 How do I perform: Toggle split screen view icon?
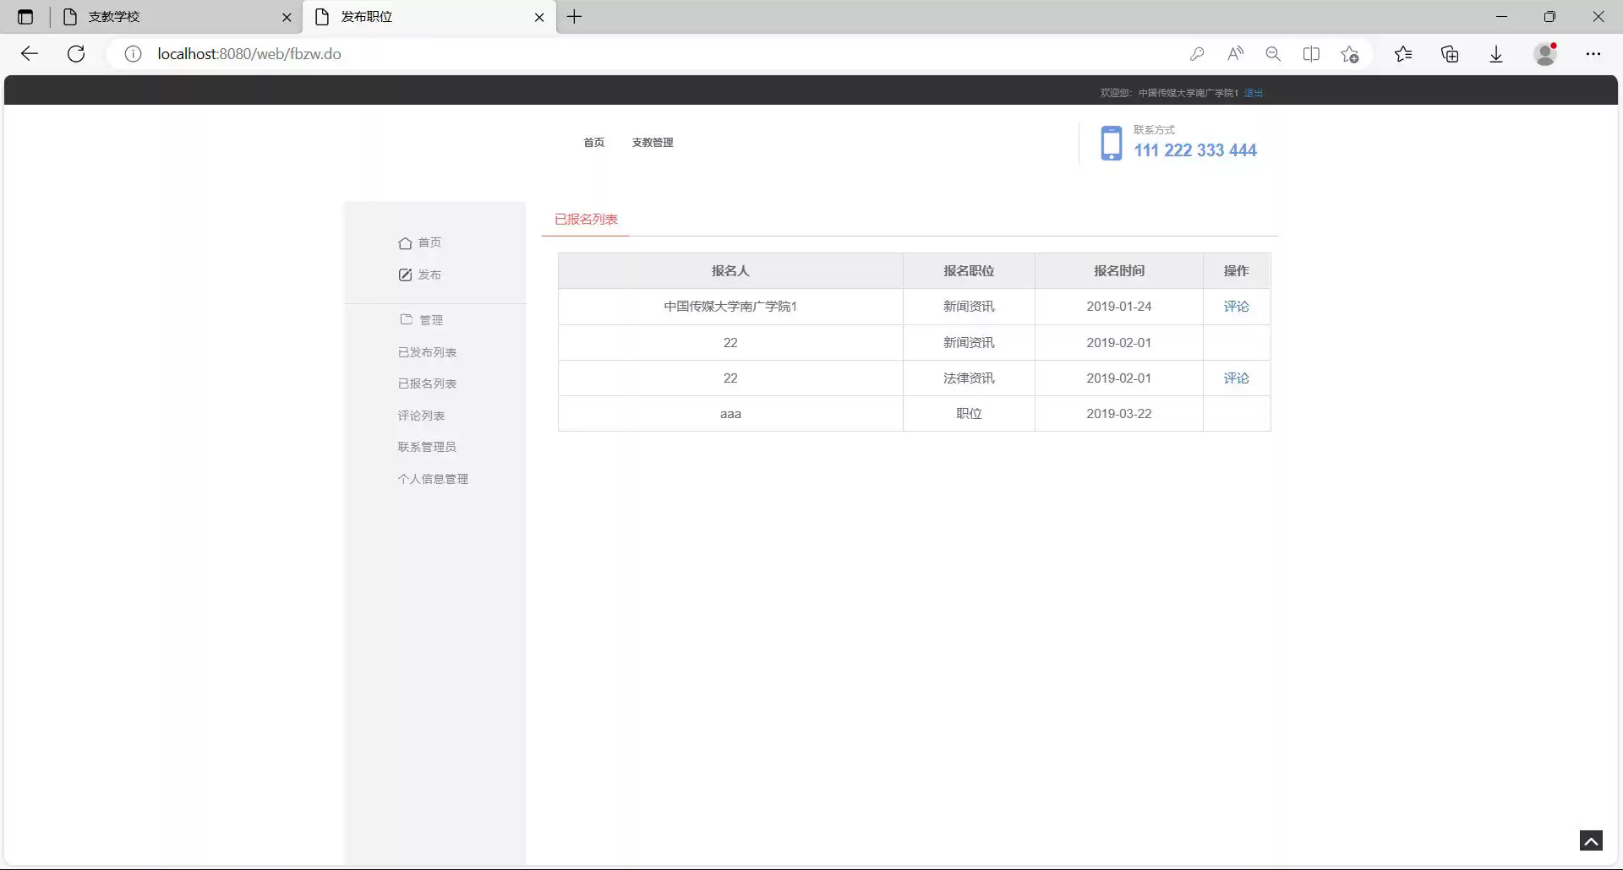click(1311, 54)
